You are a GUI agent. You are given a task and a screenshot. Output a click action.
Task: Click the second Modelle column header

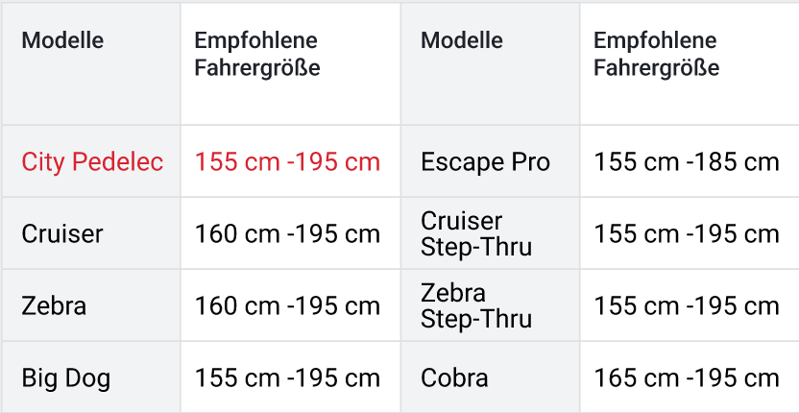tap(462, 40)
